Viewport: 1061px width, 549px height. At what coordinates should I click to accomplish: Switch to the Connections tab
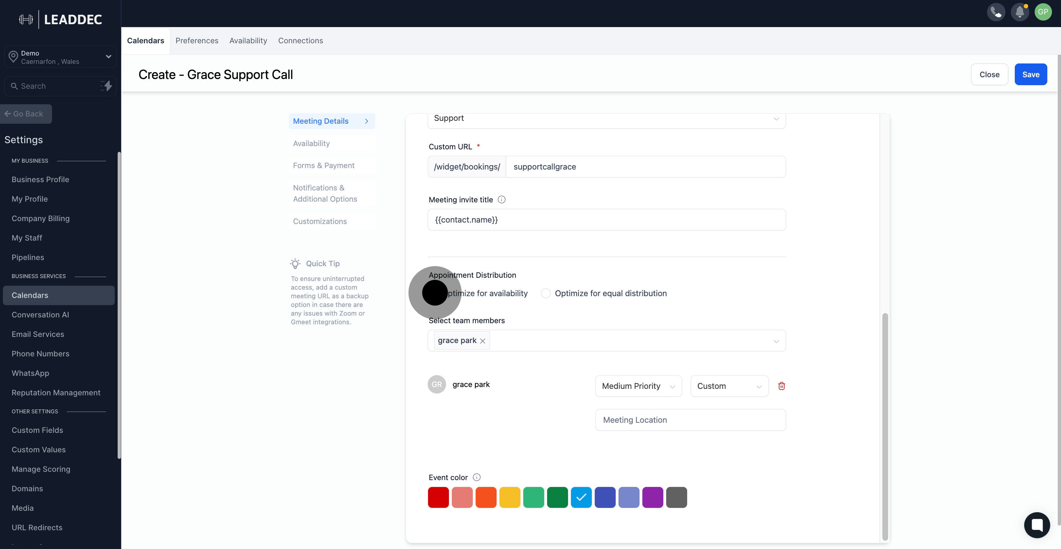point(300,41)
